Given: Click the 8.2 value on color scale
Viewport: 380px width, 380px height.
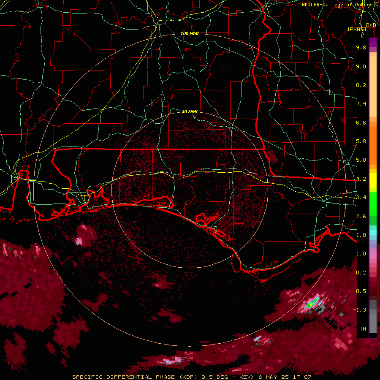Looking at the screenshot, I should [361, 85].
